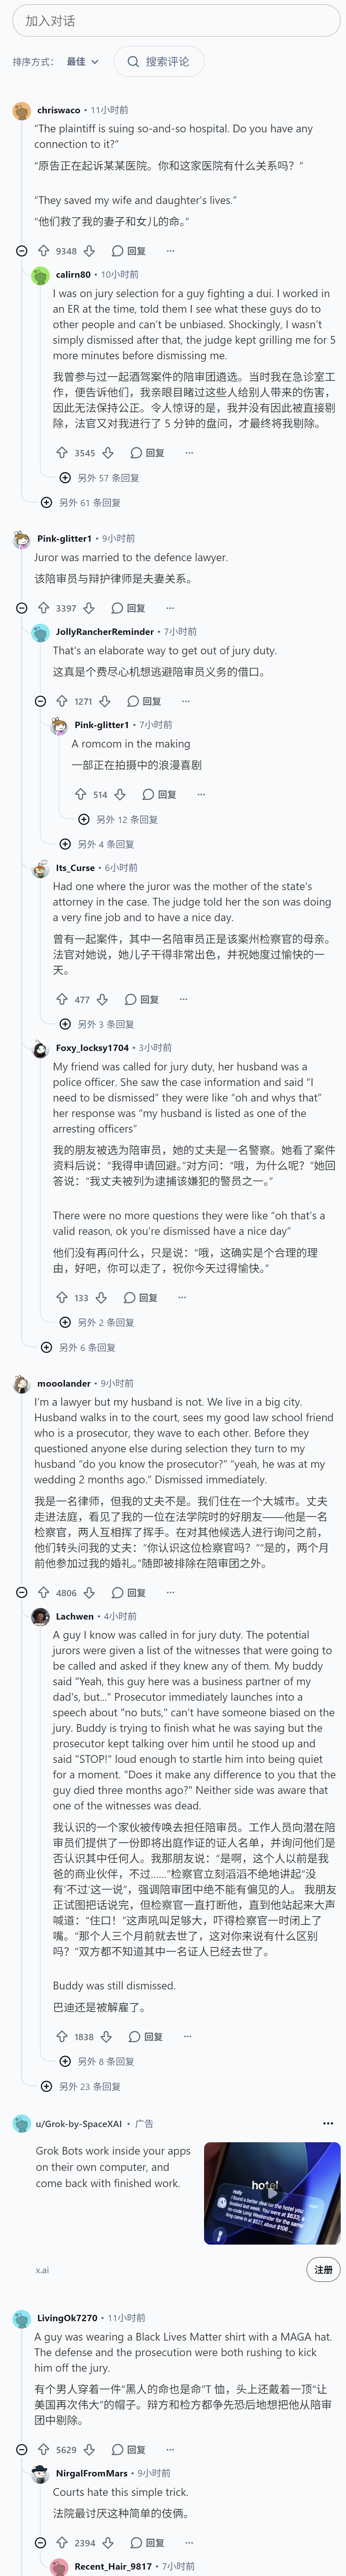Collapse JollyRancherReminder's reply thread
Image resolution: width=346 pixels, height=2576 pixels.
point(40,701)
